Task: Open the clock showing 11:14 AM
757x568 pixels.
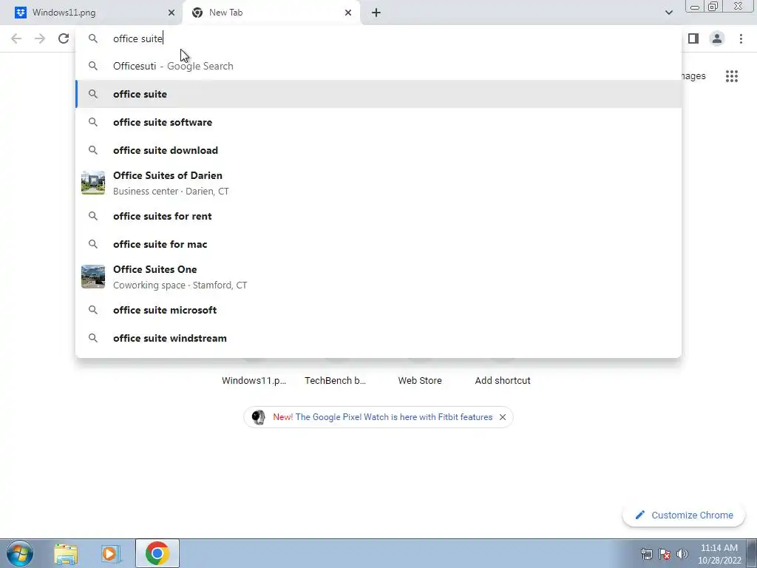Action: [x=719, y=554]
